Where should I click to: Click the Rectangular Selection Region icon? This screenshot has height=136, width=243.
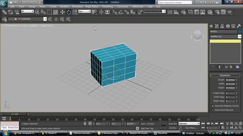point(49,12)
